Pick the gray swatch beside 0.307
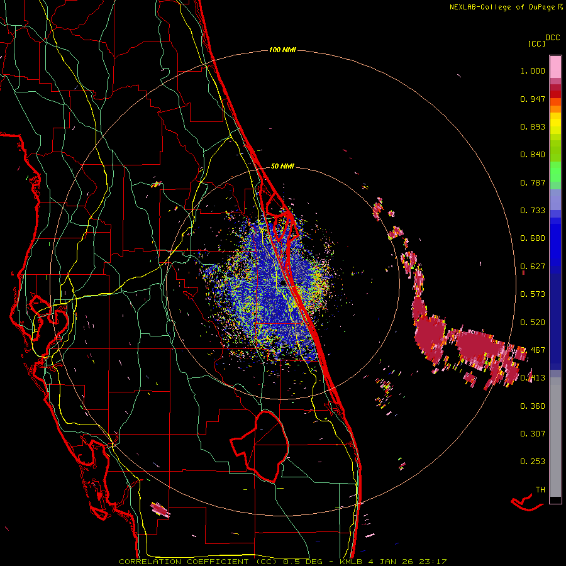The height and width of the screenshot is (566, 566). (x=555, y=437)
